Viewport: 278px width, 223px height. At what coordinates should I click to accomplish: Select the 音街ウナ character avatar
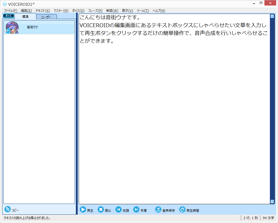[x=12, y=27]
